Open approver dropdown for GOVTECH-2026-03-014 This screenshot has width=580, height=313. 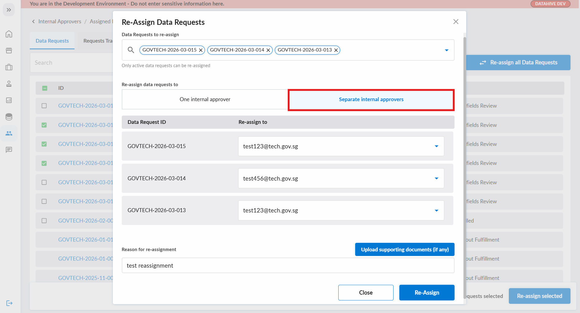tap(436, 178)
